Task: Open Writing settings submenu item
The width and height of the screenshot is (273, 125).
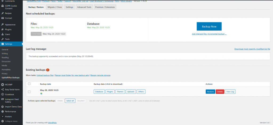Action: 5,54
